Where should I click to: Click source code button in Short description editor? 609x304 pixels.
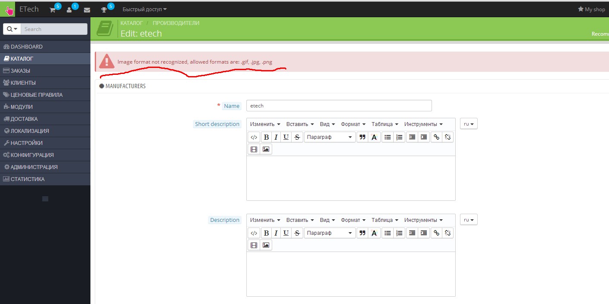pyautogui.click(x=254, y=137)
